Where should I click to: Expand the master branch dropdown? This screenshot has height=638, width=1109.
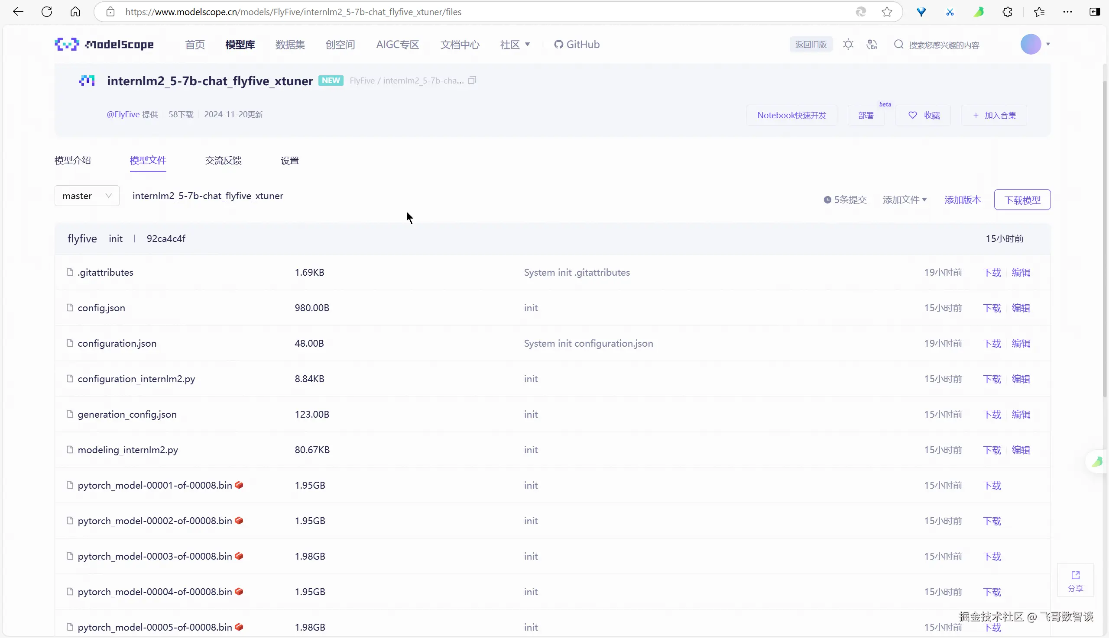(87, 196)
